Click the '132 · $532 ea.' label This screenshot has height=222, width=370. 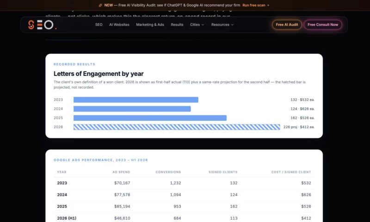pos(302,100)
